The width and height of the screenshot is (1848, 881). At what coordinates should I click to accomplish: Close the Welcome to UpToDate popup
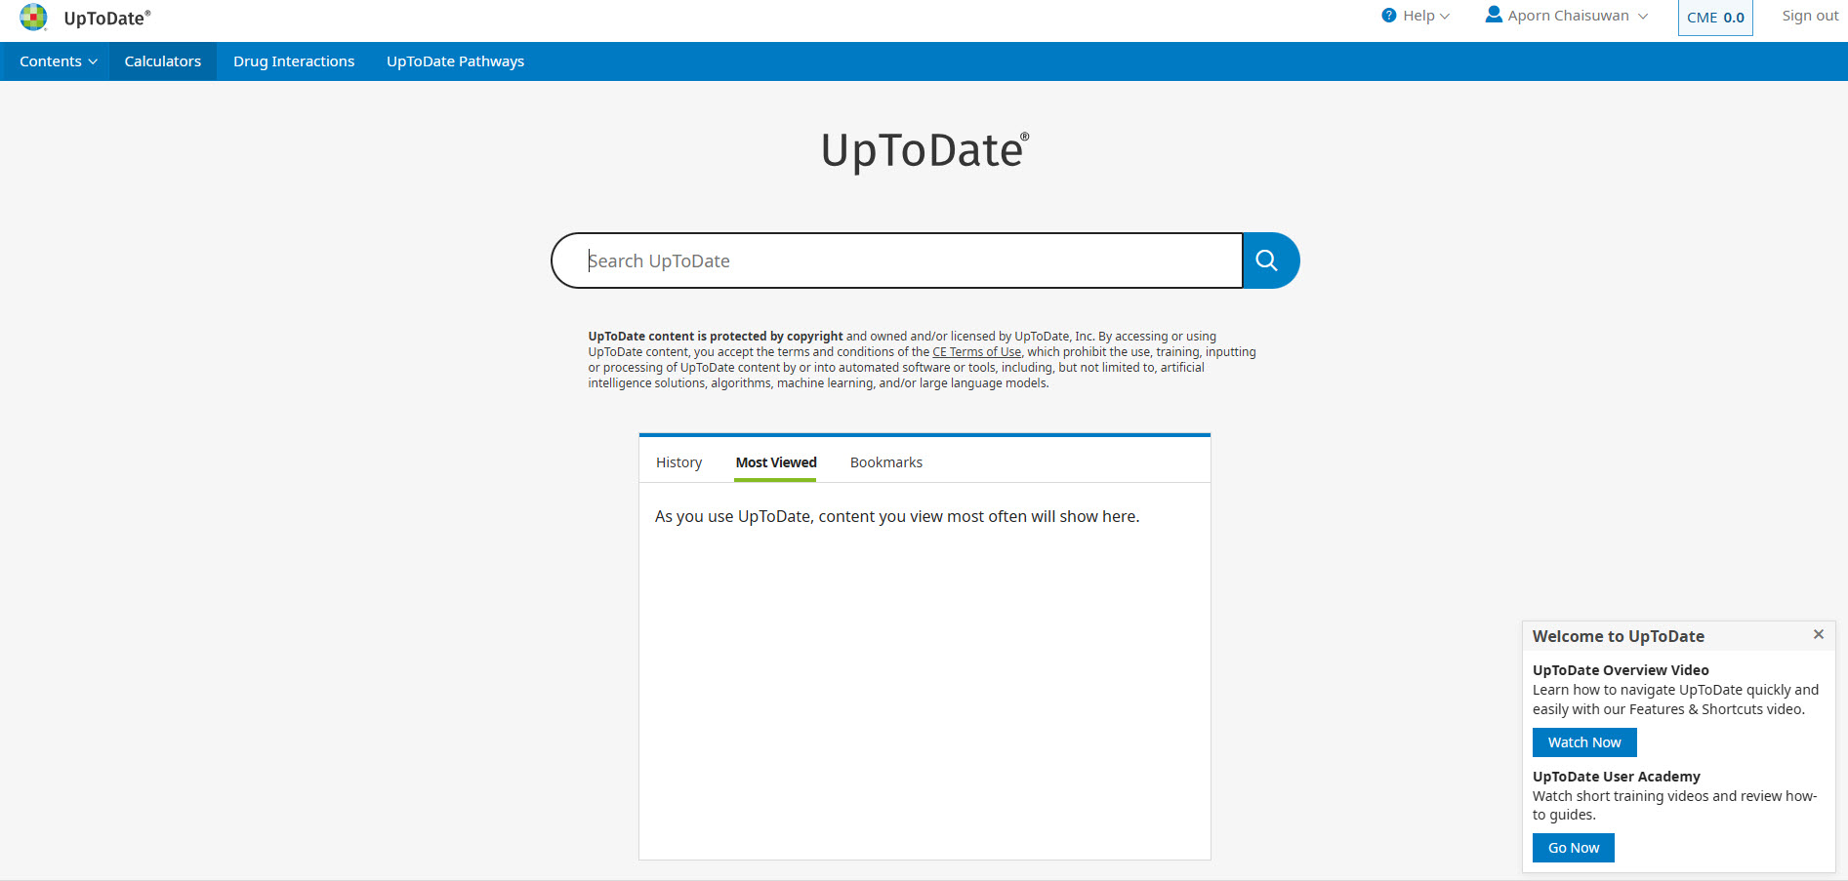[1819, 634]
